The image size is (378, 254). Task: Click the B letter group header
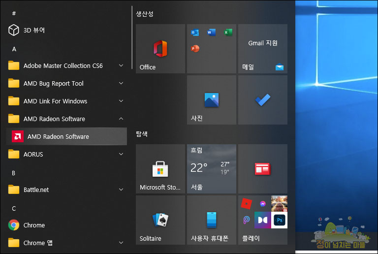(13, 173)
